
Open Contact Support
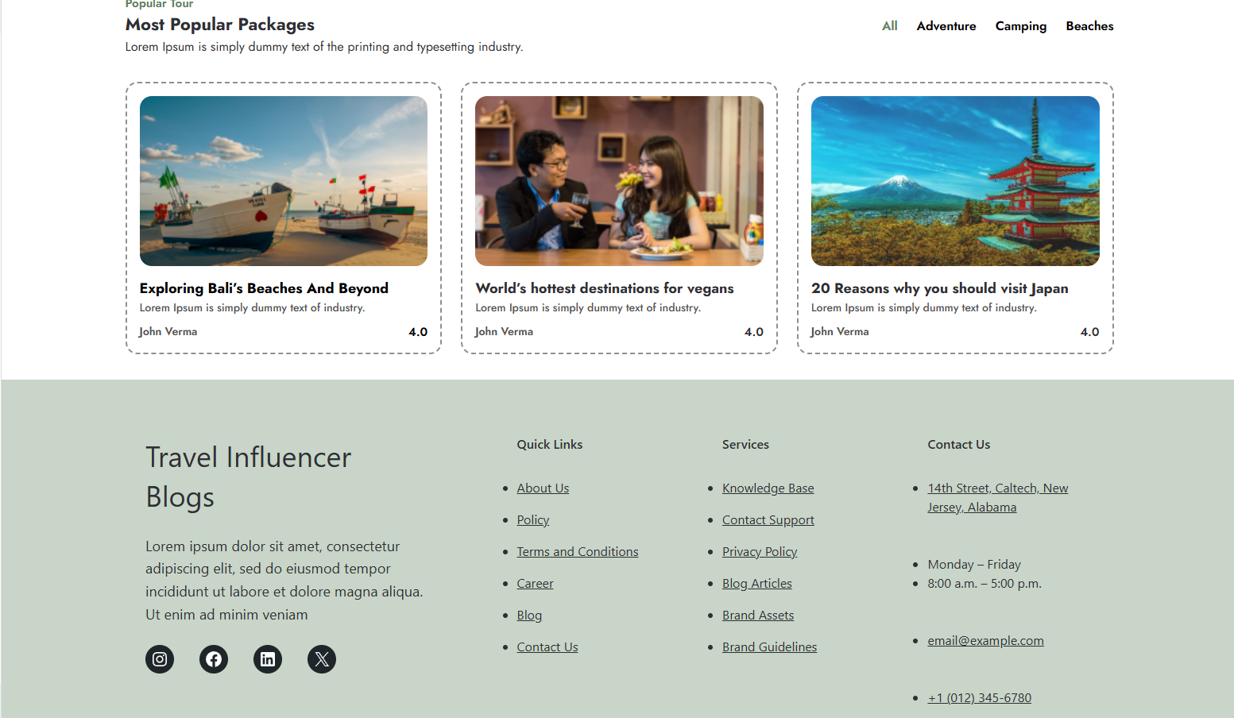pyautogui.click(x=768, y=519)
